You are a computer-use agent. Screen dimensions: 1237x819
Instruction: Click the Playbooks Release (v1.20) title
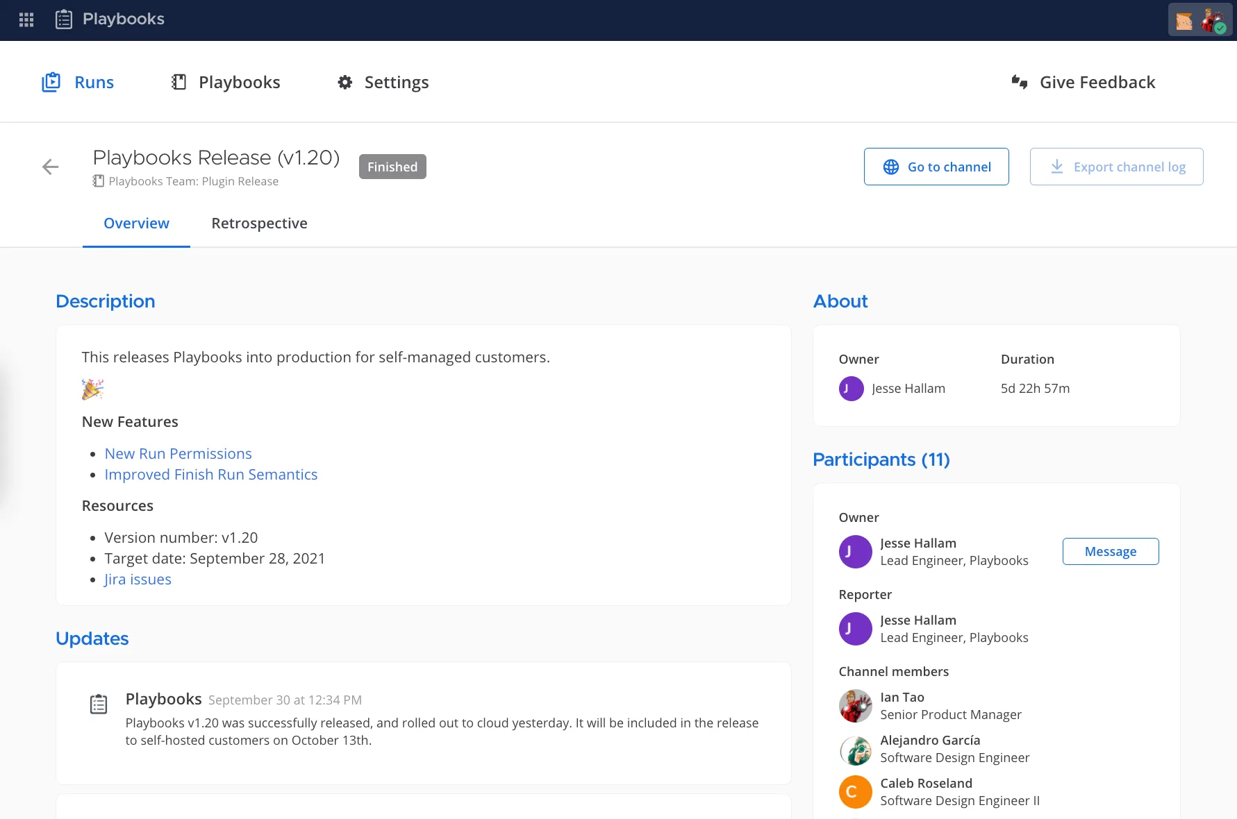coord(216,158)
